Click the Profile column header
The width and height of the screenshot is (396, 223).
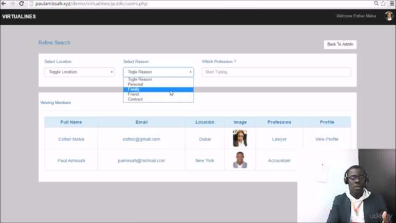[x=327, y=122]
